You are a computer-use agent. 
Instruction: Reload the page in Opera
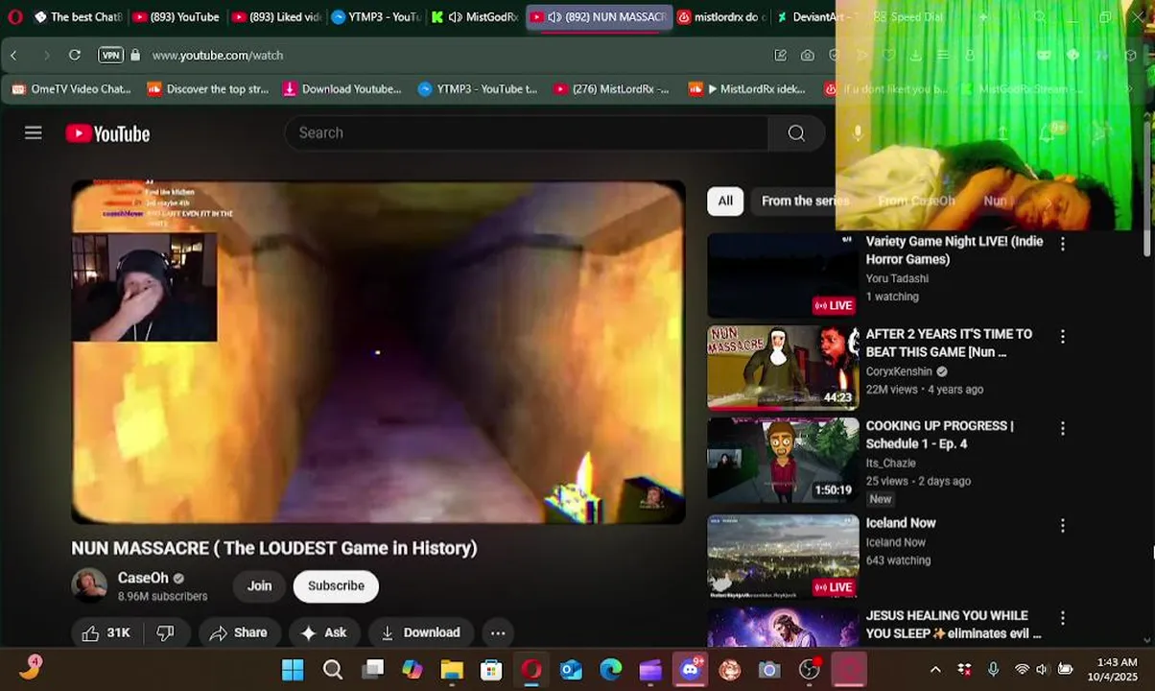(x=75, y=56)
